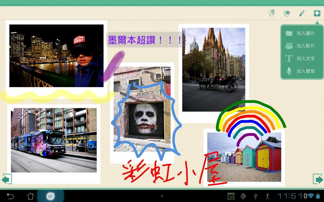
Task: Tap the trash delete icon
Action: coord(272,13)
